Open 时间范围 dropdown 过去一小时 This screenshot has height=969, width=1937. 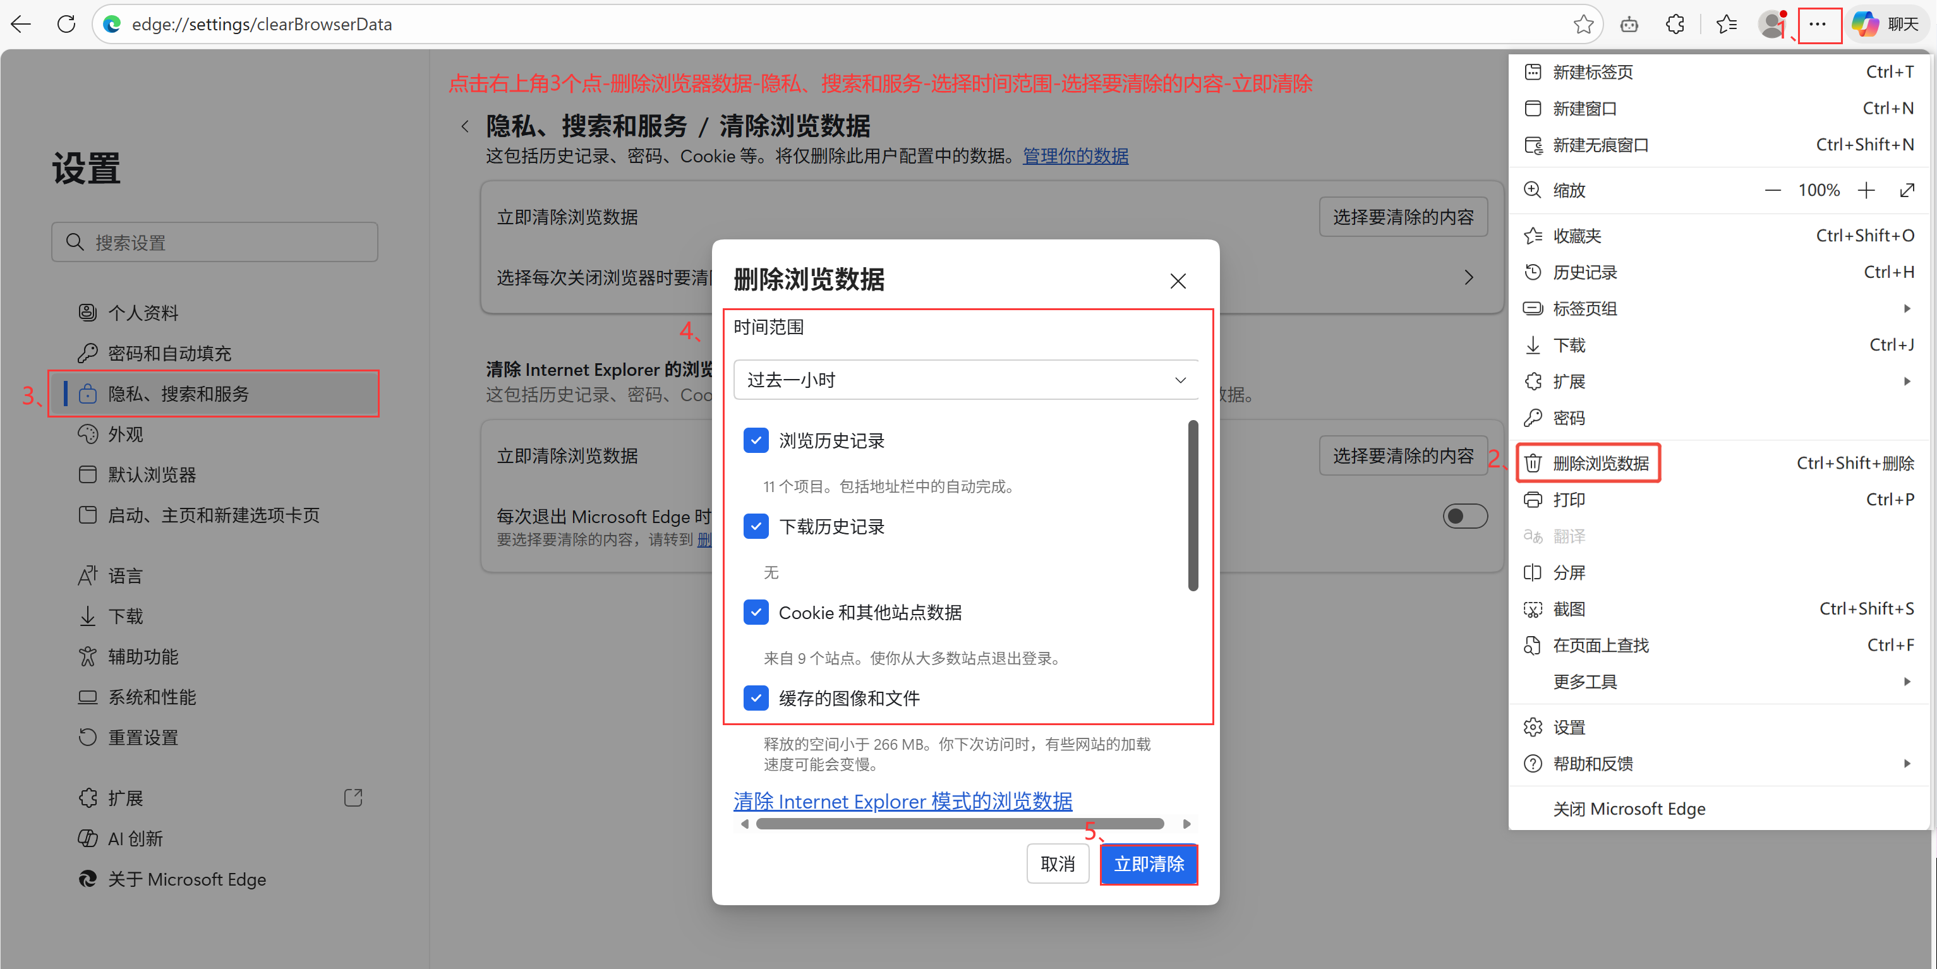(965, 380)
